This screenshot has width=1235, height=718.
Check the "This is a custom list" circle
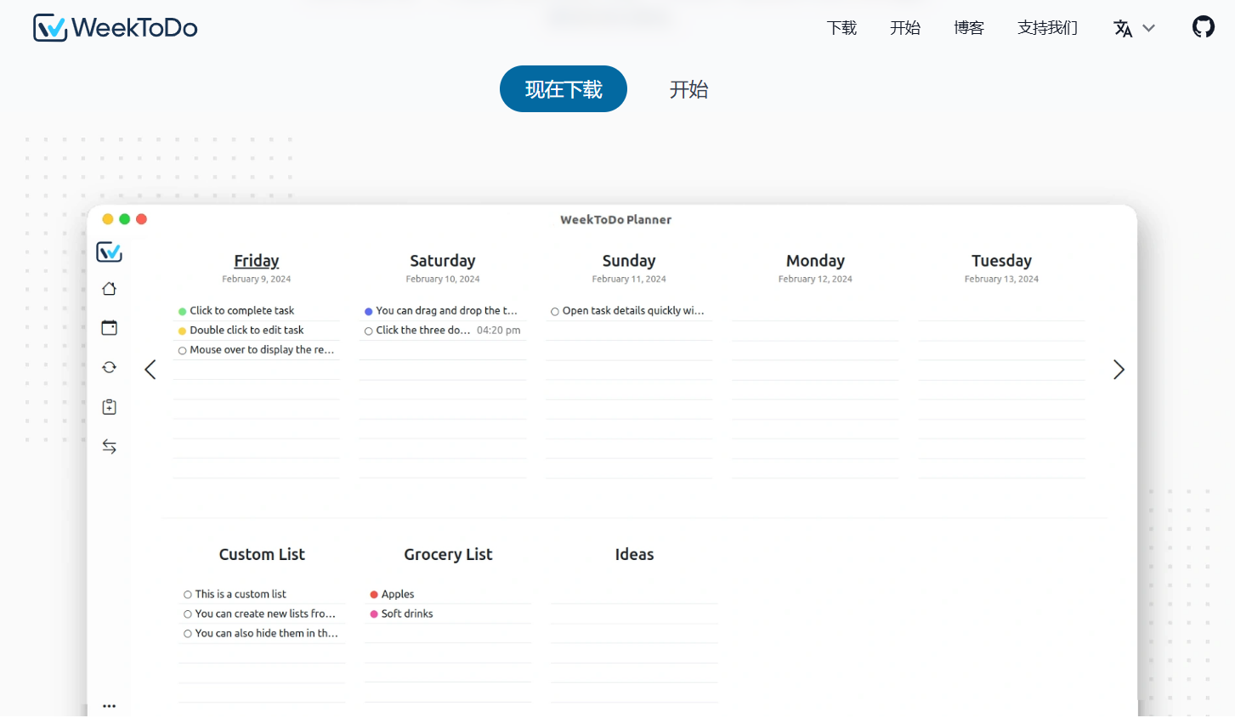(x=187, y=595)
